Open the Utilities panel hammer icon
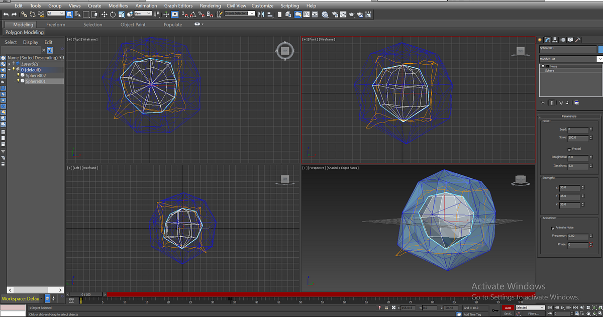The image size is (603, 317). (578, 40)
